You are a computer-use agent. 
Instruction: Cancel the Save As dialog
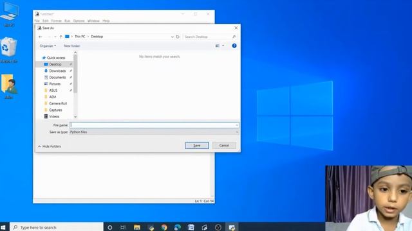tap(224, 146)
